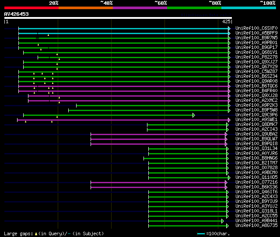
Task: Click the query end position 425 label
Action: [227, 21]
